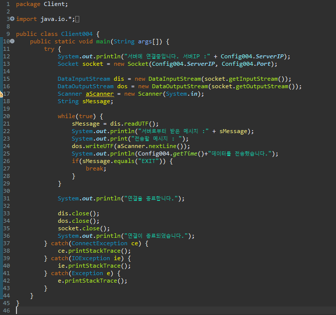The height and width of the screenshot is (315, 336).
Task: Collapse the main method fold
Action: 12,41
